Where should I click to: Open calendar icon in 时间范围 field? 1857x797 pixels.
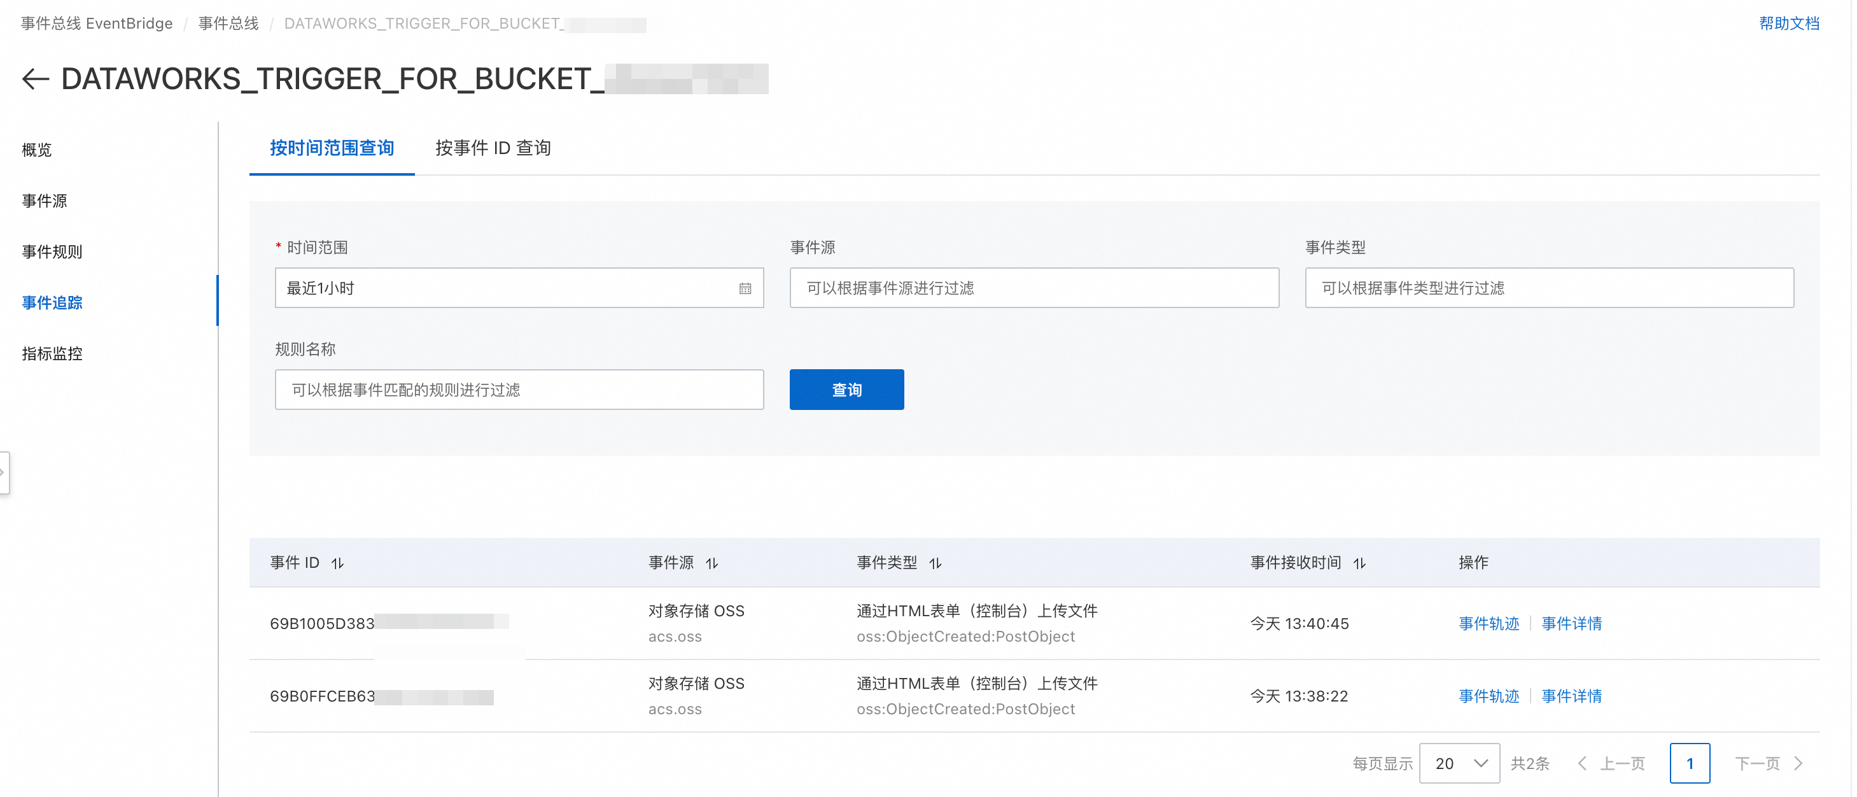(x=745, y=288)
